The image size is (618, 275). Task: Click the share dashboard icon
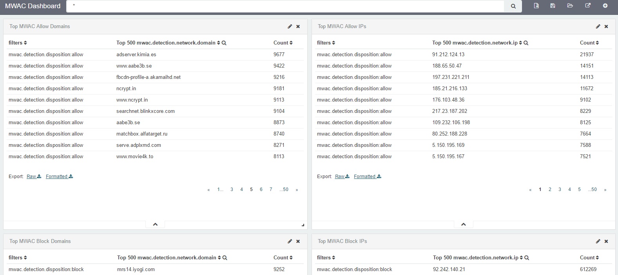point(587,6)
